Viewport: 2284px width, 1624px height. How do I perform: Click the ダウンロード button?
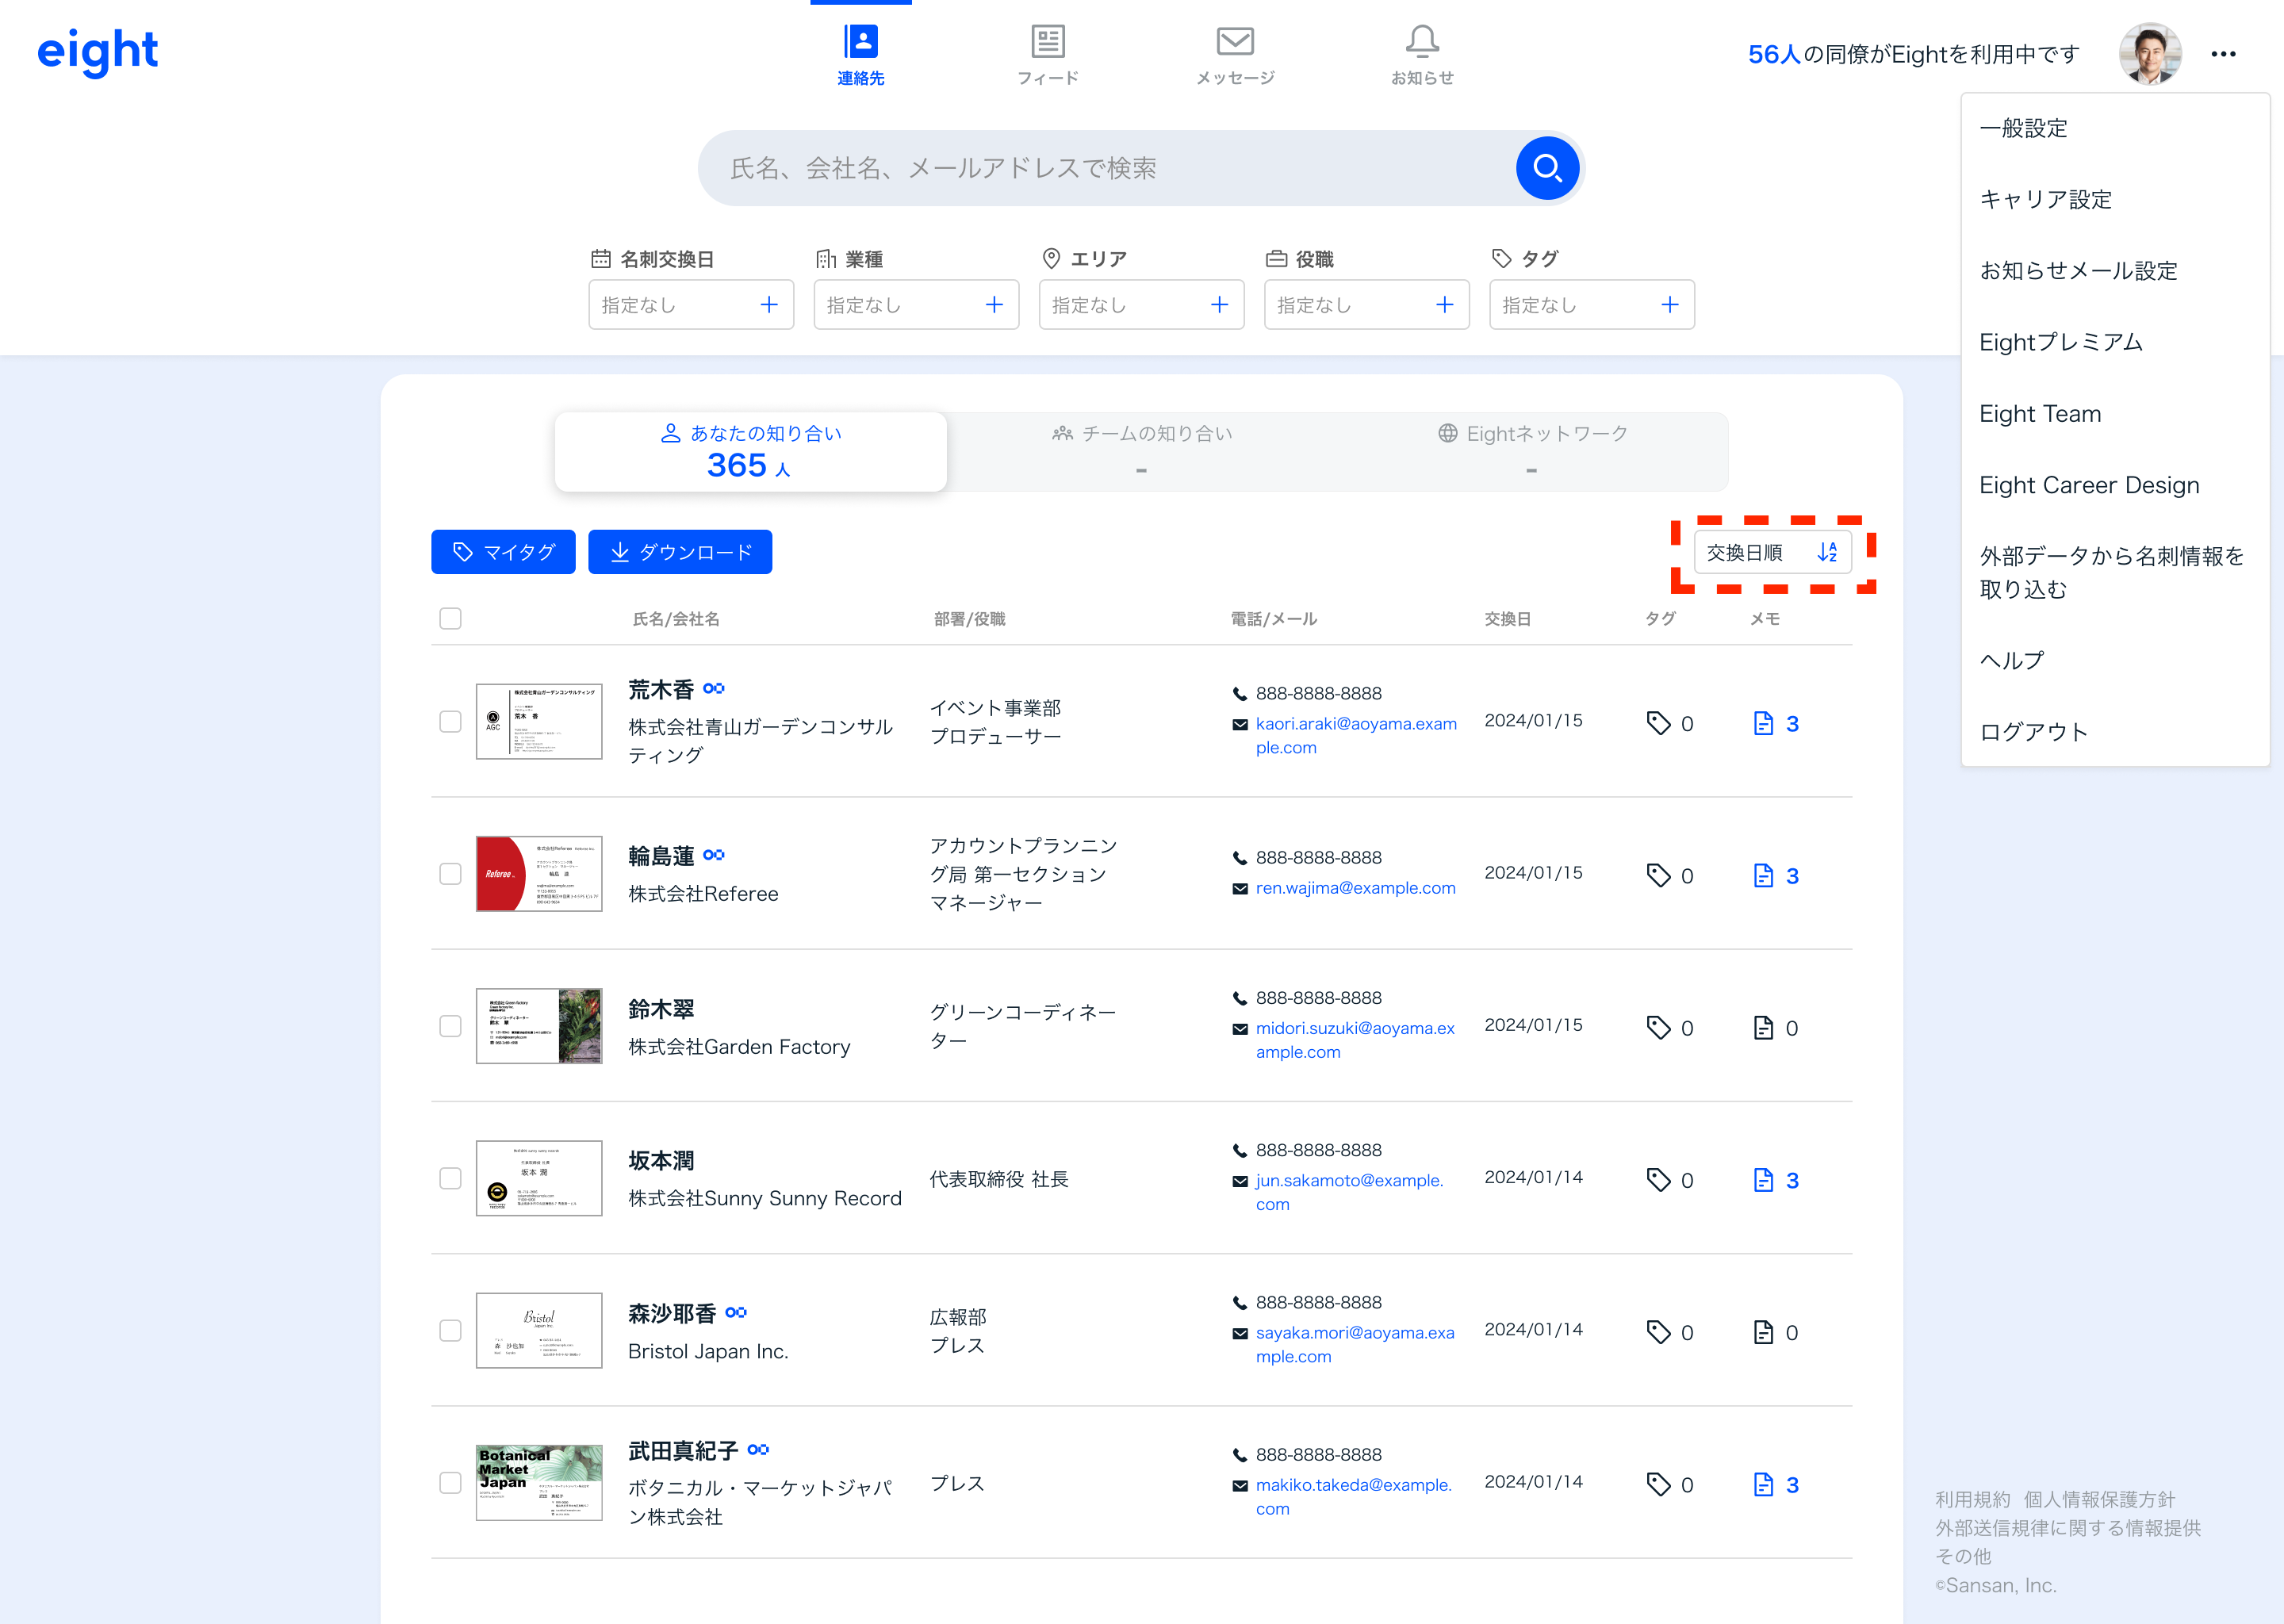(x=680, y=552)
